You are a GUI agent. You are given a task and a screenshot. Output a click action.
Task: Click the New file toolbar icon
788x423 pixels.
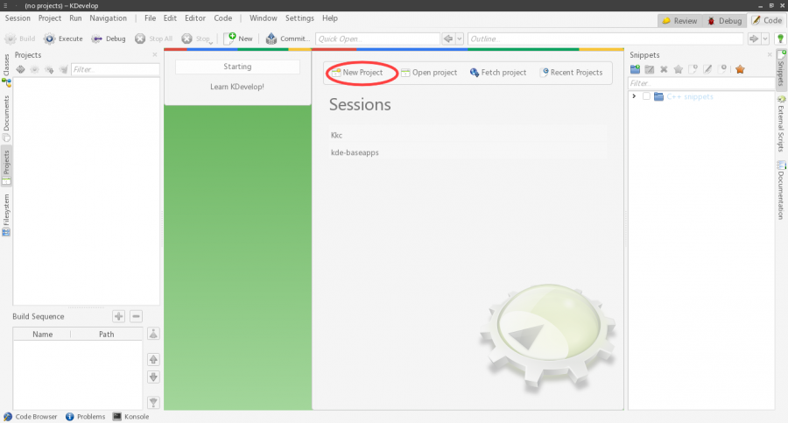point(231,39)
